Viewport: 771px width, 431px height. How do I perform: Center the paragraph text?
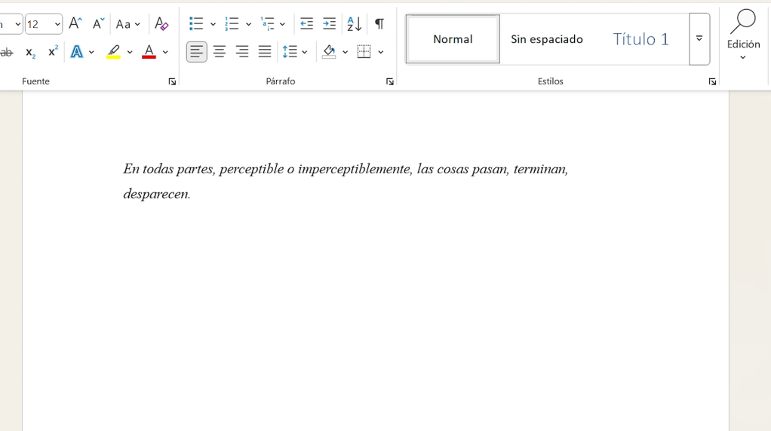click(x=220, y=51)
